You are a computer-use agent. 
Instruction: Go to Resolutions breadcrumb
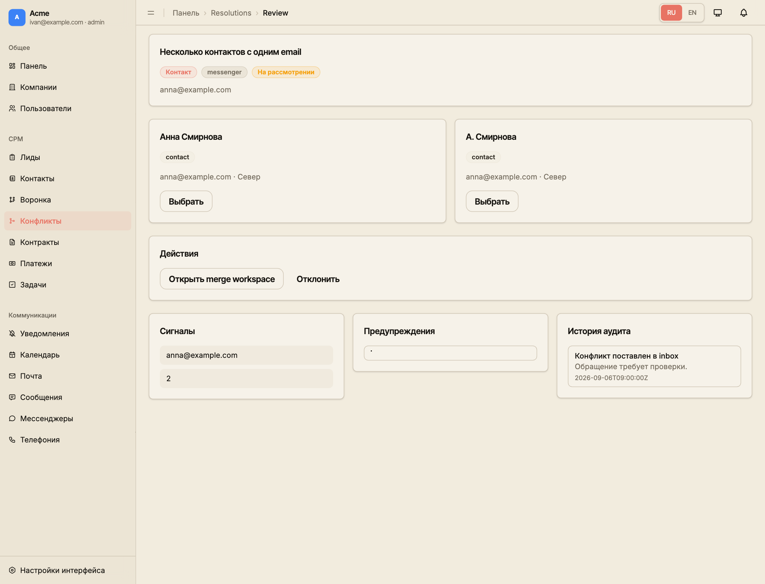pos(231,13)
